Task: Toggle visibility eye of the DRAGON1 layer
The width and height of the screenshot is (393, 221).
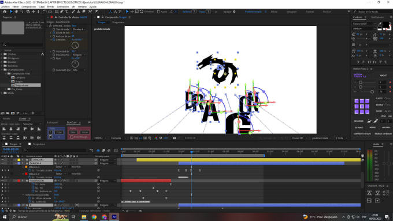Action: tap(2, 160)
